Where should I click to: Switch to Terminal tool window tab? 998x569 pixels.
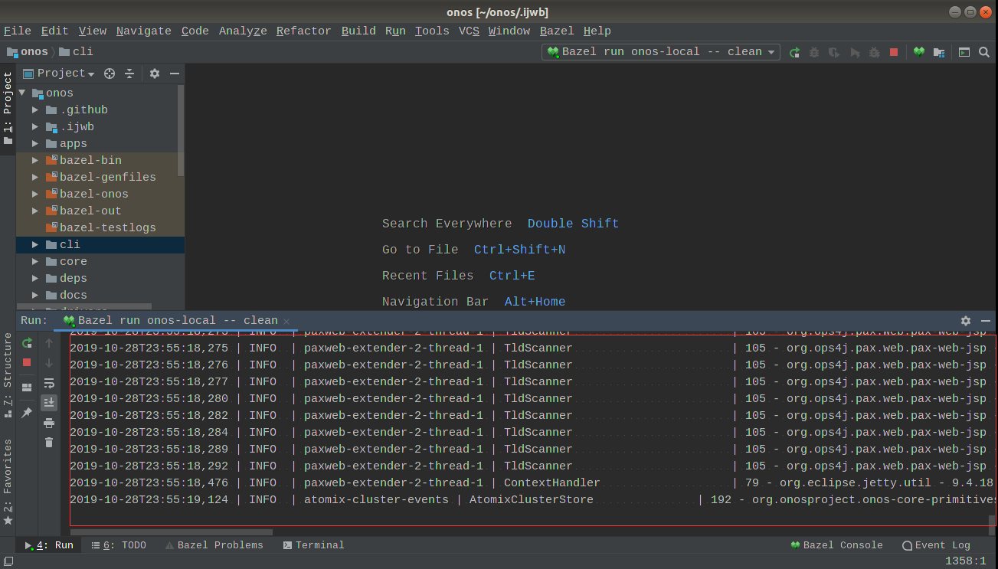[313, 545]
